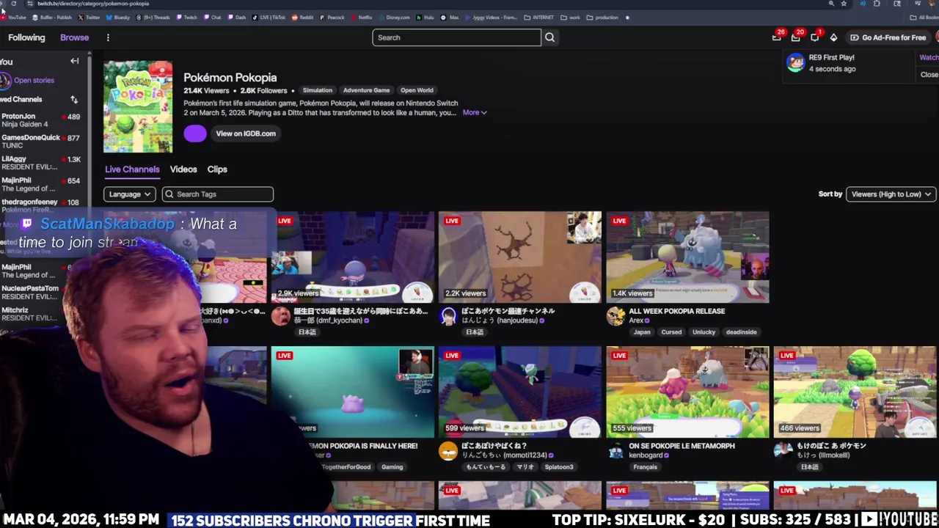Viewport: 939px width, 528px height.
Task: Go to the Browse page
Action: [x=75, y=37]
